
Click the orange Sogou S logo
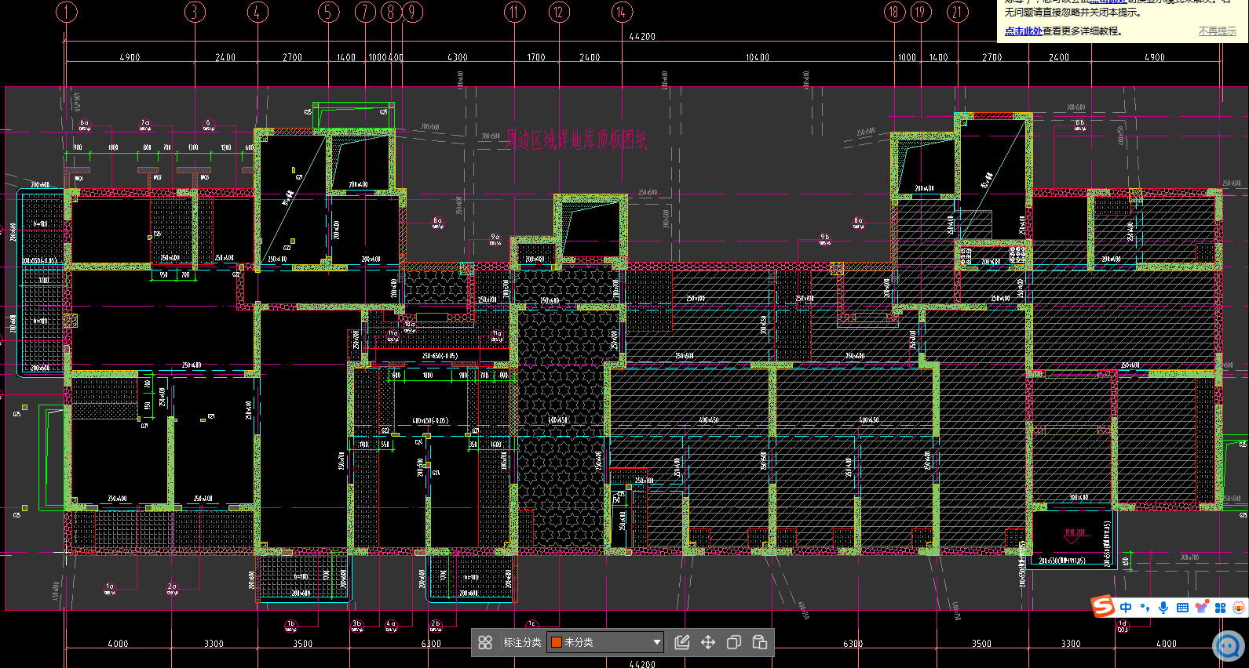coord(1103,606)
